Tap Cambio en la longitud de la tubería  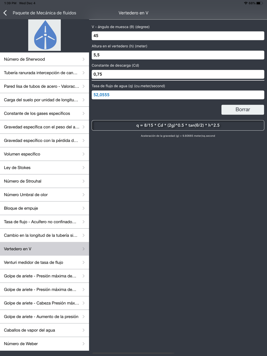[41, 235]
